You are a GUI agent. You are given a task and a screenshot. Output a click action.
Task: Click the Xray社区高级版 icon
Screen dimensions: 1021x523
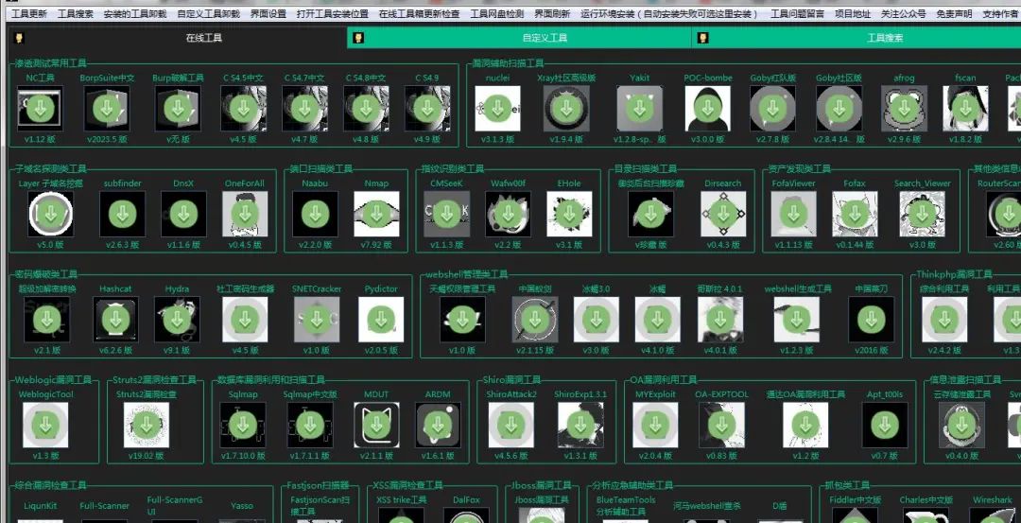pos(566,108)
